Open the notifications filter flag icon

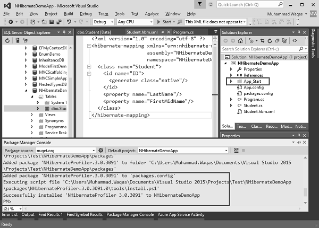click(200, 4)
